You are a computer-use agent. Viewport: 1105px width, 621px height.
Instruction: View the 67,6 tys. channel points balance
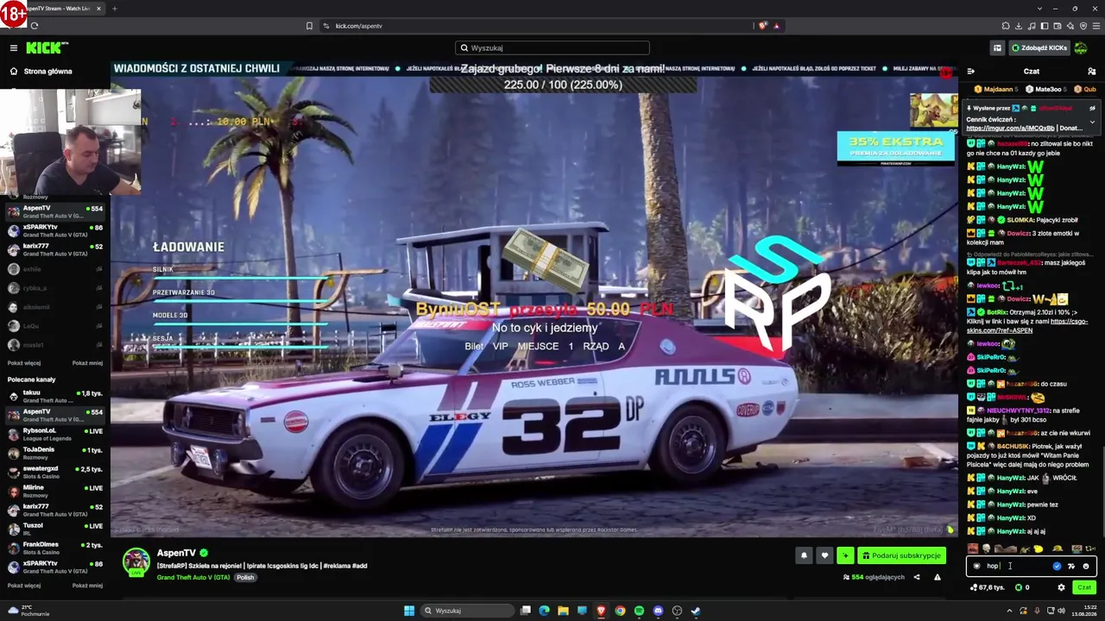point(987,587)
